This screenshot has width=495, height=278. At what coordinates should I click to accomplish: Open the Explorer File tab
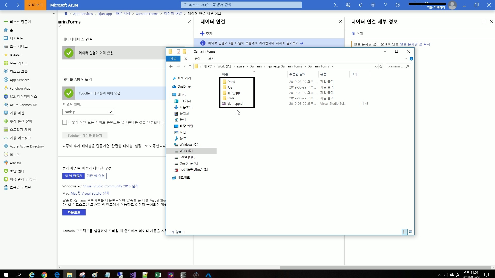coord(173,58)
